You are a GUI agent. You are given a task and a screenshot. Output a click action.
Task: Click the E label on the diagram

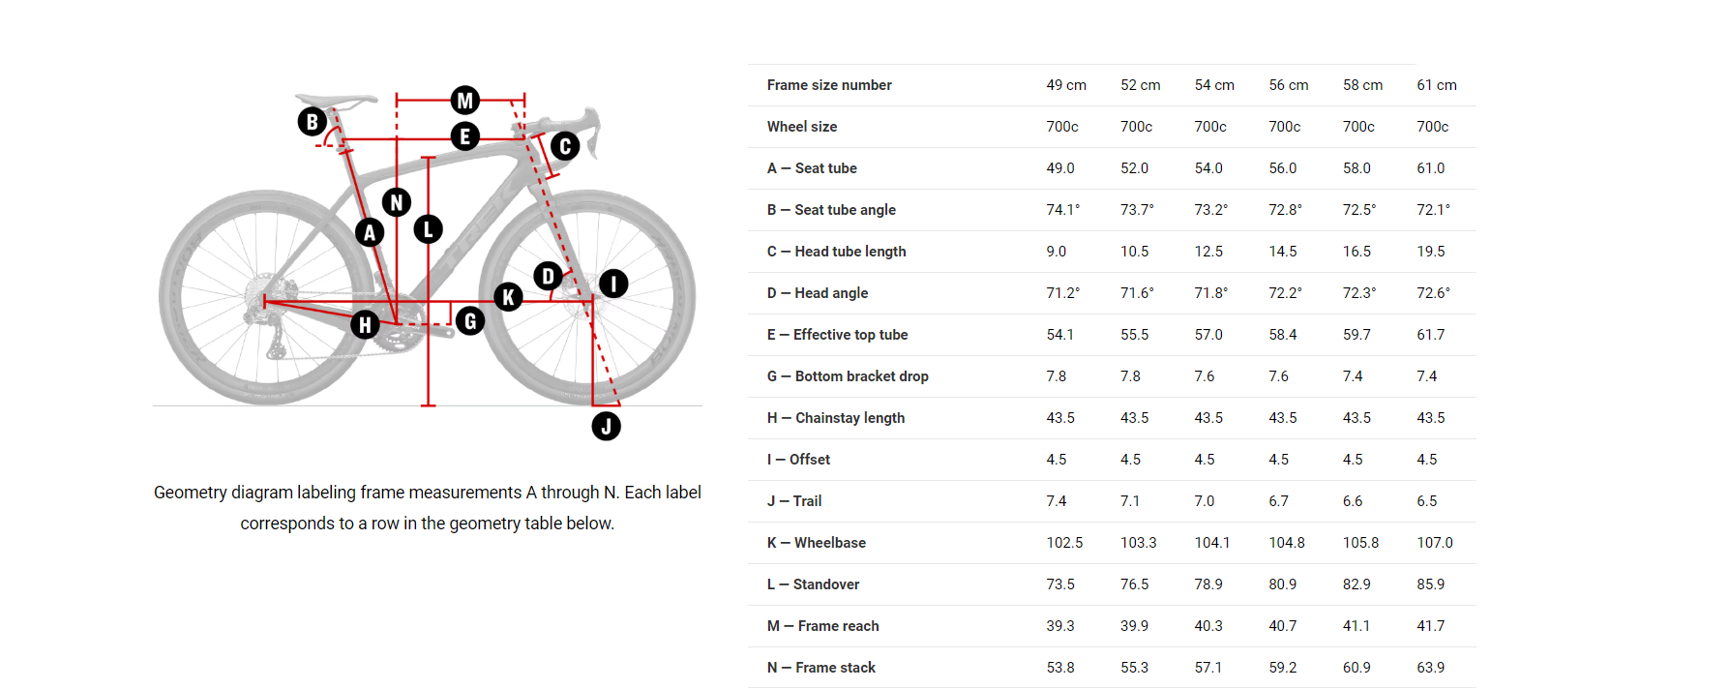pyautogui.click(x=465, y=136)
